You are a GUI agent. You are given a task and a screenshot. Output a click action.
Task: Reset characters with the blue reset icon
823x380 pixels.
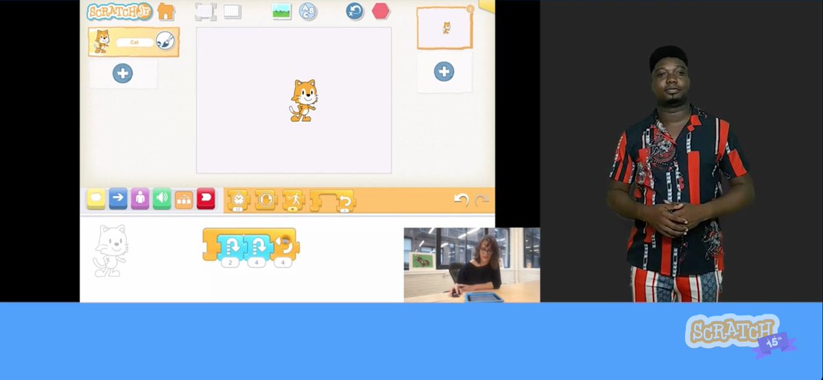click(x=355, y=11)
